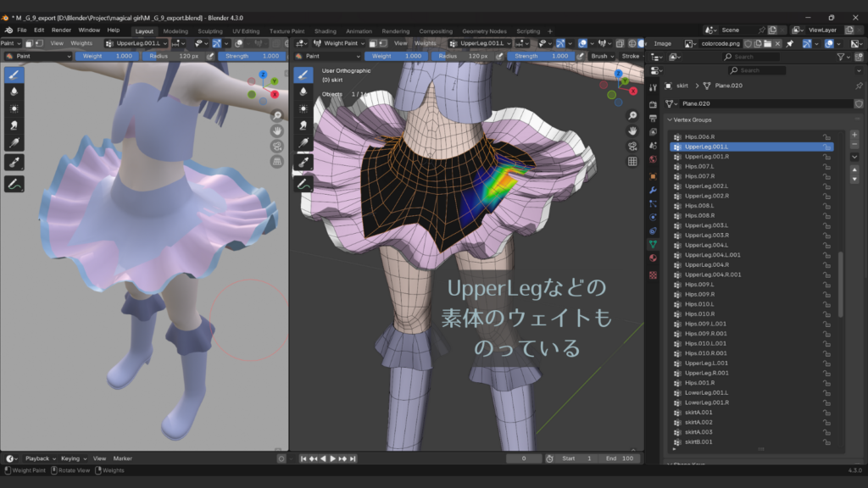This screenshot has width=868, height=488.
Task: Open the Material properties tab
Action: click(654, 258)
